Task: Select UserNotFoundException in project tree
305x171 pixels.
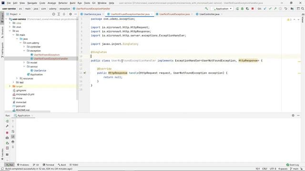Action: [47, 55]
